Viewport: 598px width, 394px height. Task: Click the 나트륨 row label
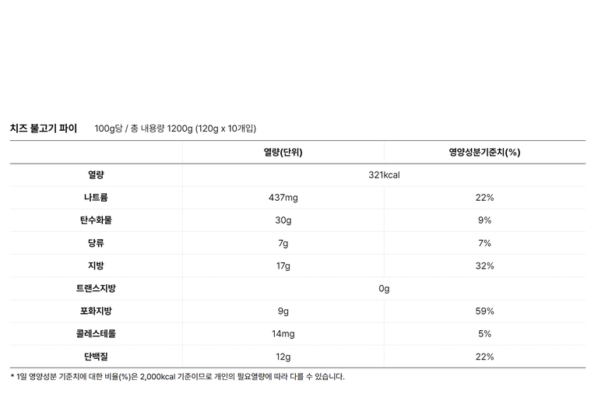click(96, 198)
